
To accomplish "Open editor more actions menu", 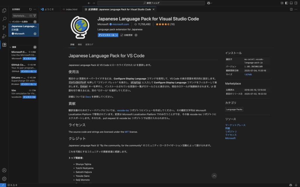I will pos(296,9).
